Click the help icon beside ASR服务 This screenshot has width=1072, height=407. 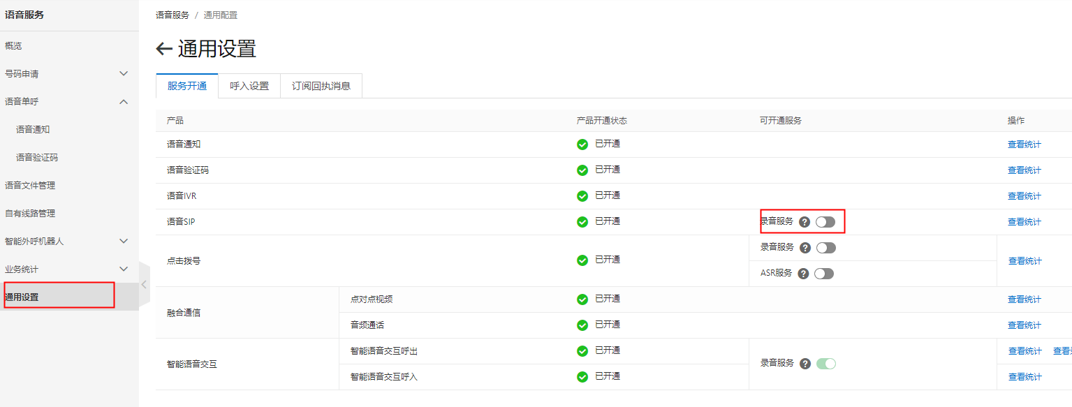[803, 274]
